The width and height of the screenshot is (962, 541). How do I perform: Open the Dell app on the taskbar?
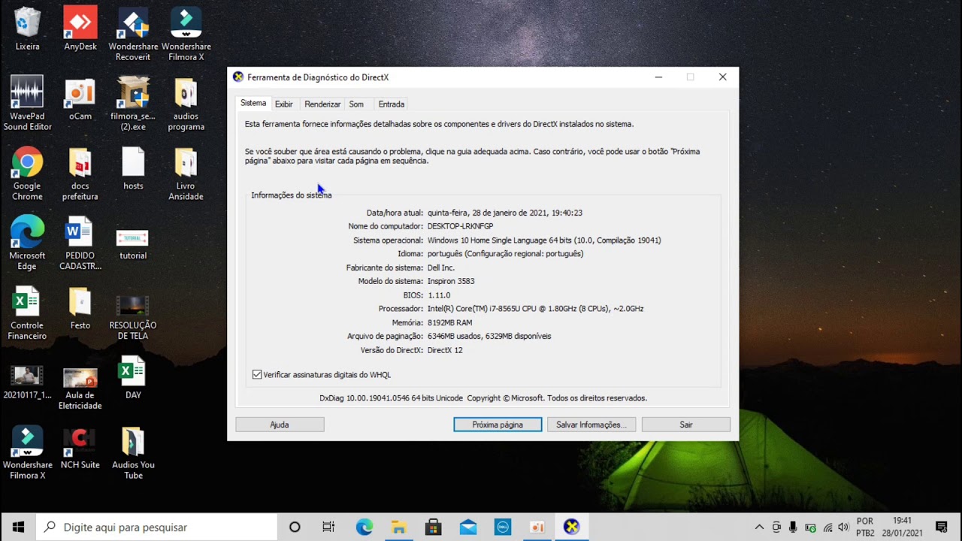(502, 527)
